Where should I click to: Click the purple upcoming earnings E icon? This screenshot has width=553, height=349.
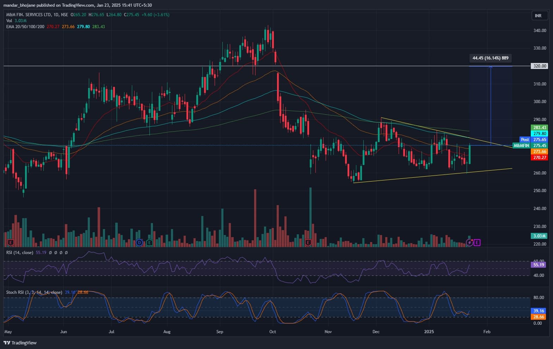477,242
